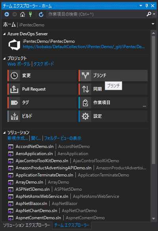Viewport: 158px width, 231px height.
Task: Collapse the ソリューション section
Action: click(x=4, y=133)
